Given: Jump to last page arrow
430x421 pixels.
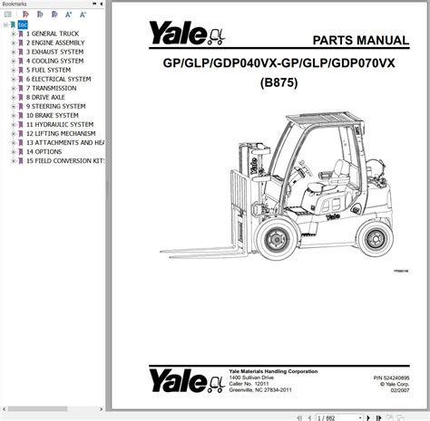Looking at the screenshot, I should (x=378, y=418).
